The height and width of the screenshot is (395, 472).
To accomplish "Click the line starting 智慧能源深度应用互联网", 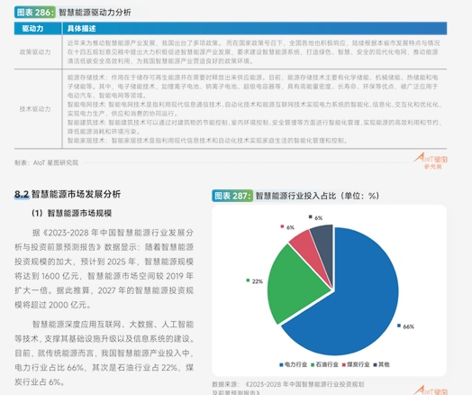I will (x=113, y=325).
